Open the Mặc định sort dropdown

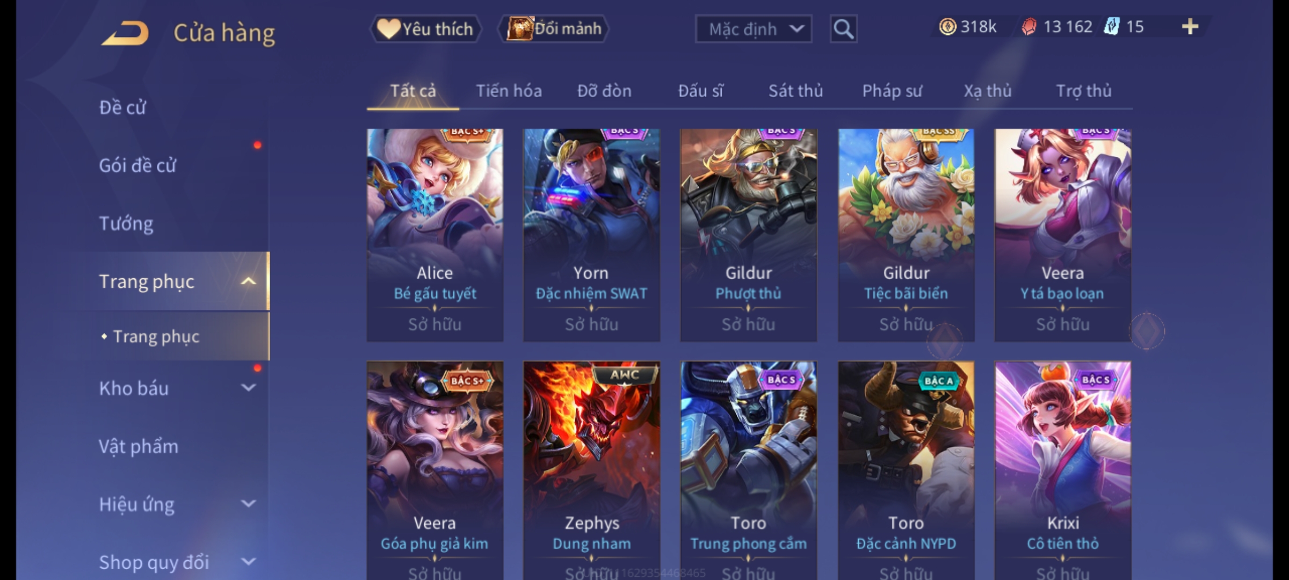(x=753, y=29)
